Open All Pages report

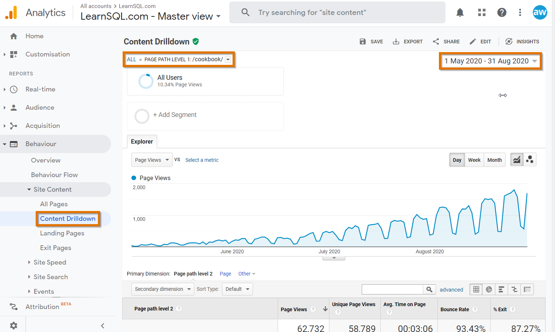click(54, 204)
